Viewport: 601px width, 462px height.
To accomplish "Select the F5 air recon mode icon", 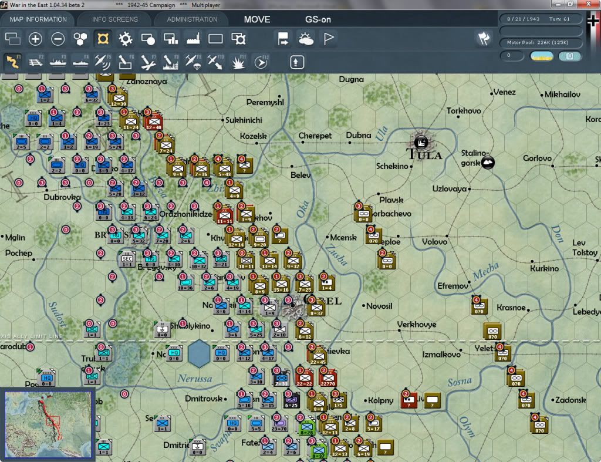I will click(x=103, y=62).
